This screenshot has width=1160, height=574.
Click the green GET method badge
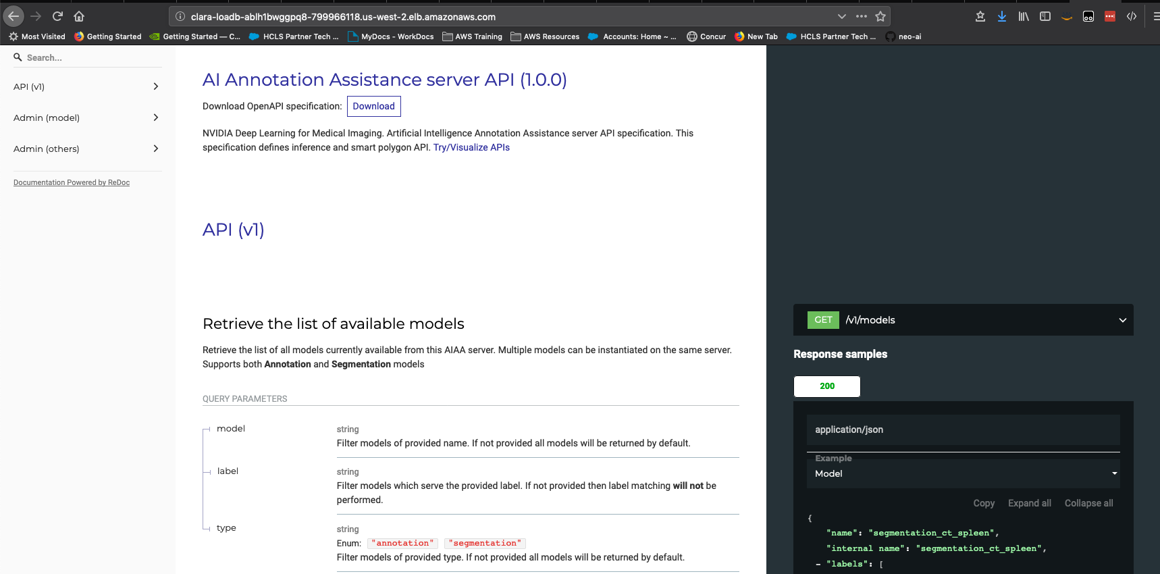pyautogui.click(x=823, y=320)
